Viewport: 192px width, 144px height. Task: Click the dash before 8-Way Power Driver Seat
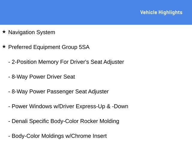point(9,77)
